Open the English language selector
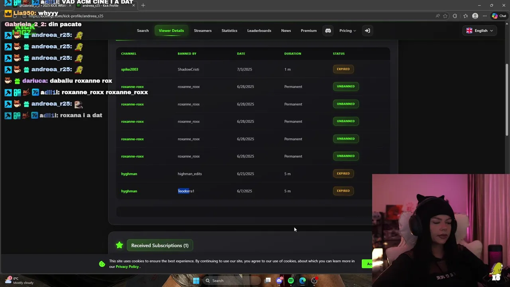This screenshot has width=510, height=287. 480,31
